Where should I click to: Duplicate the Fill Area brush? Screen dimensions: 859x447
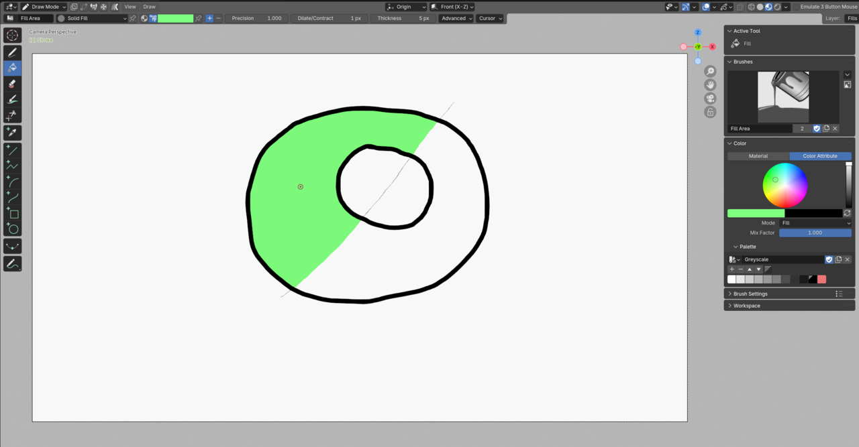click(x=826, y=129)
